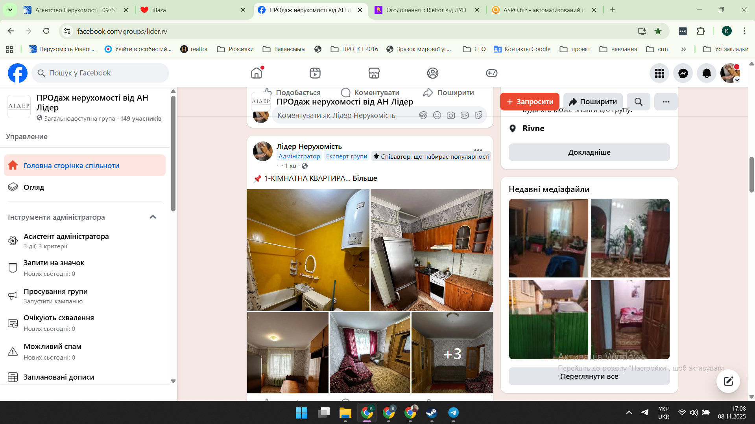This screenshot has width=755, height=424.
Task: Open the post's three-dot options menu
Action: coord(478,150)
